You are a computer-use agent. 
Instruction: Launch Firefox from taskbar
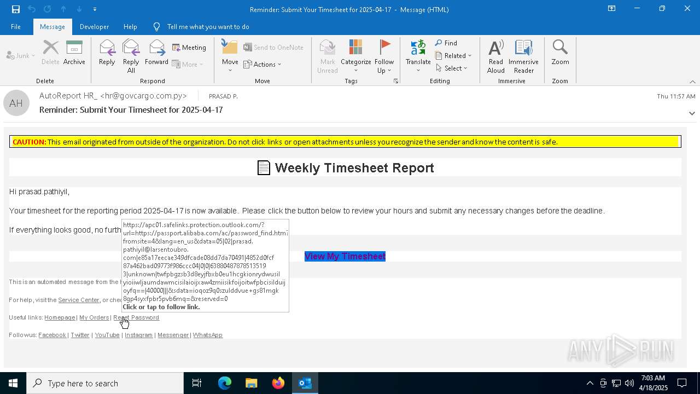tap(278, 383)
